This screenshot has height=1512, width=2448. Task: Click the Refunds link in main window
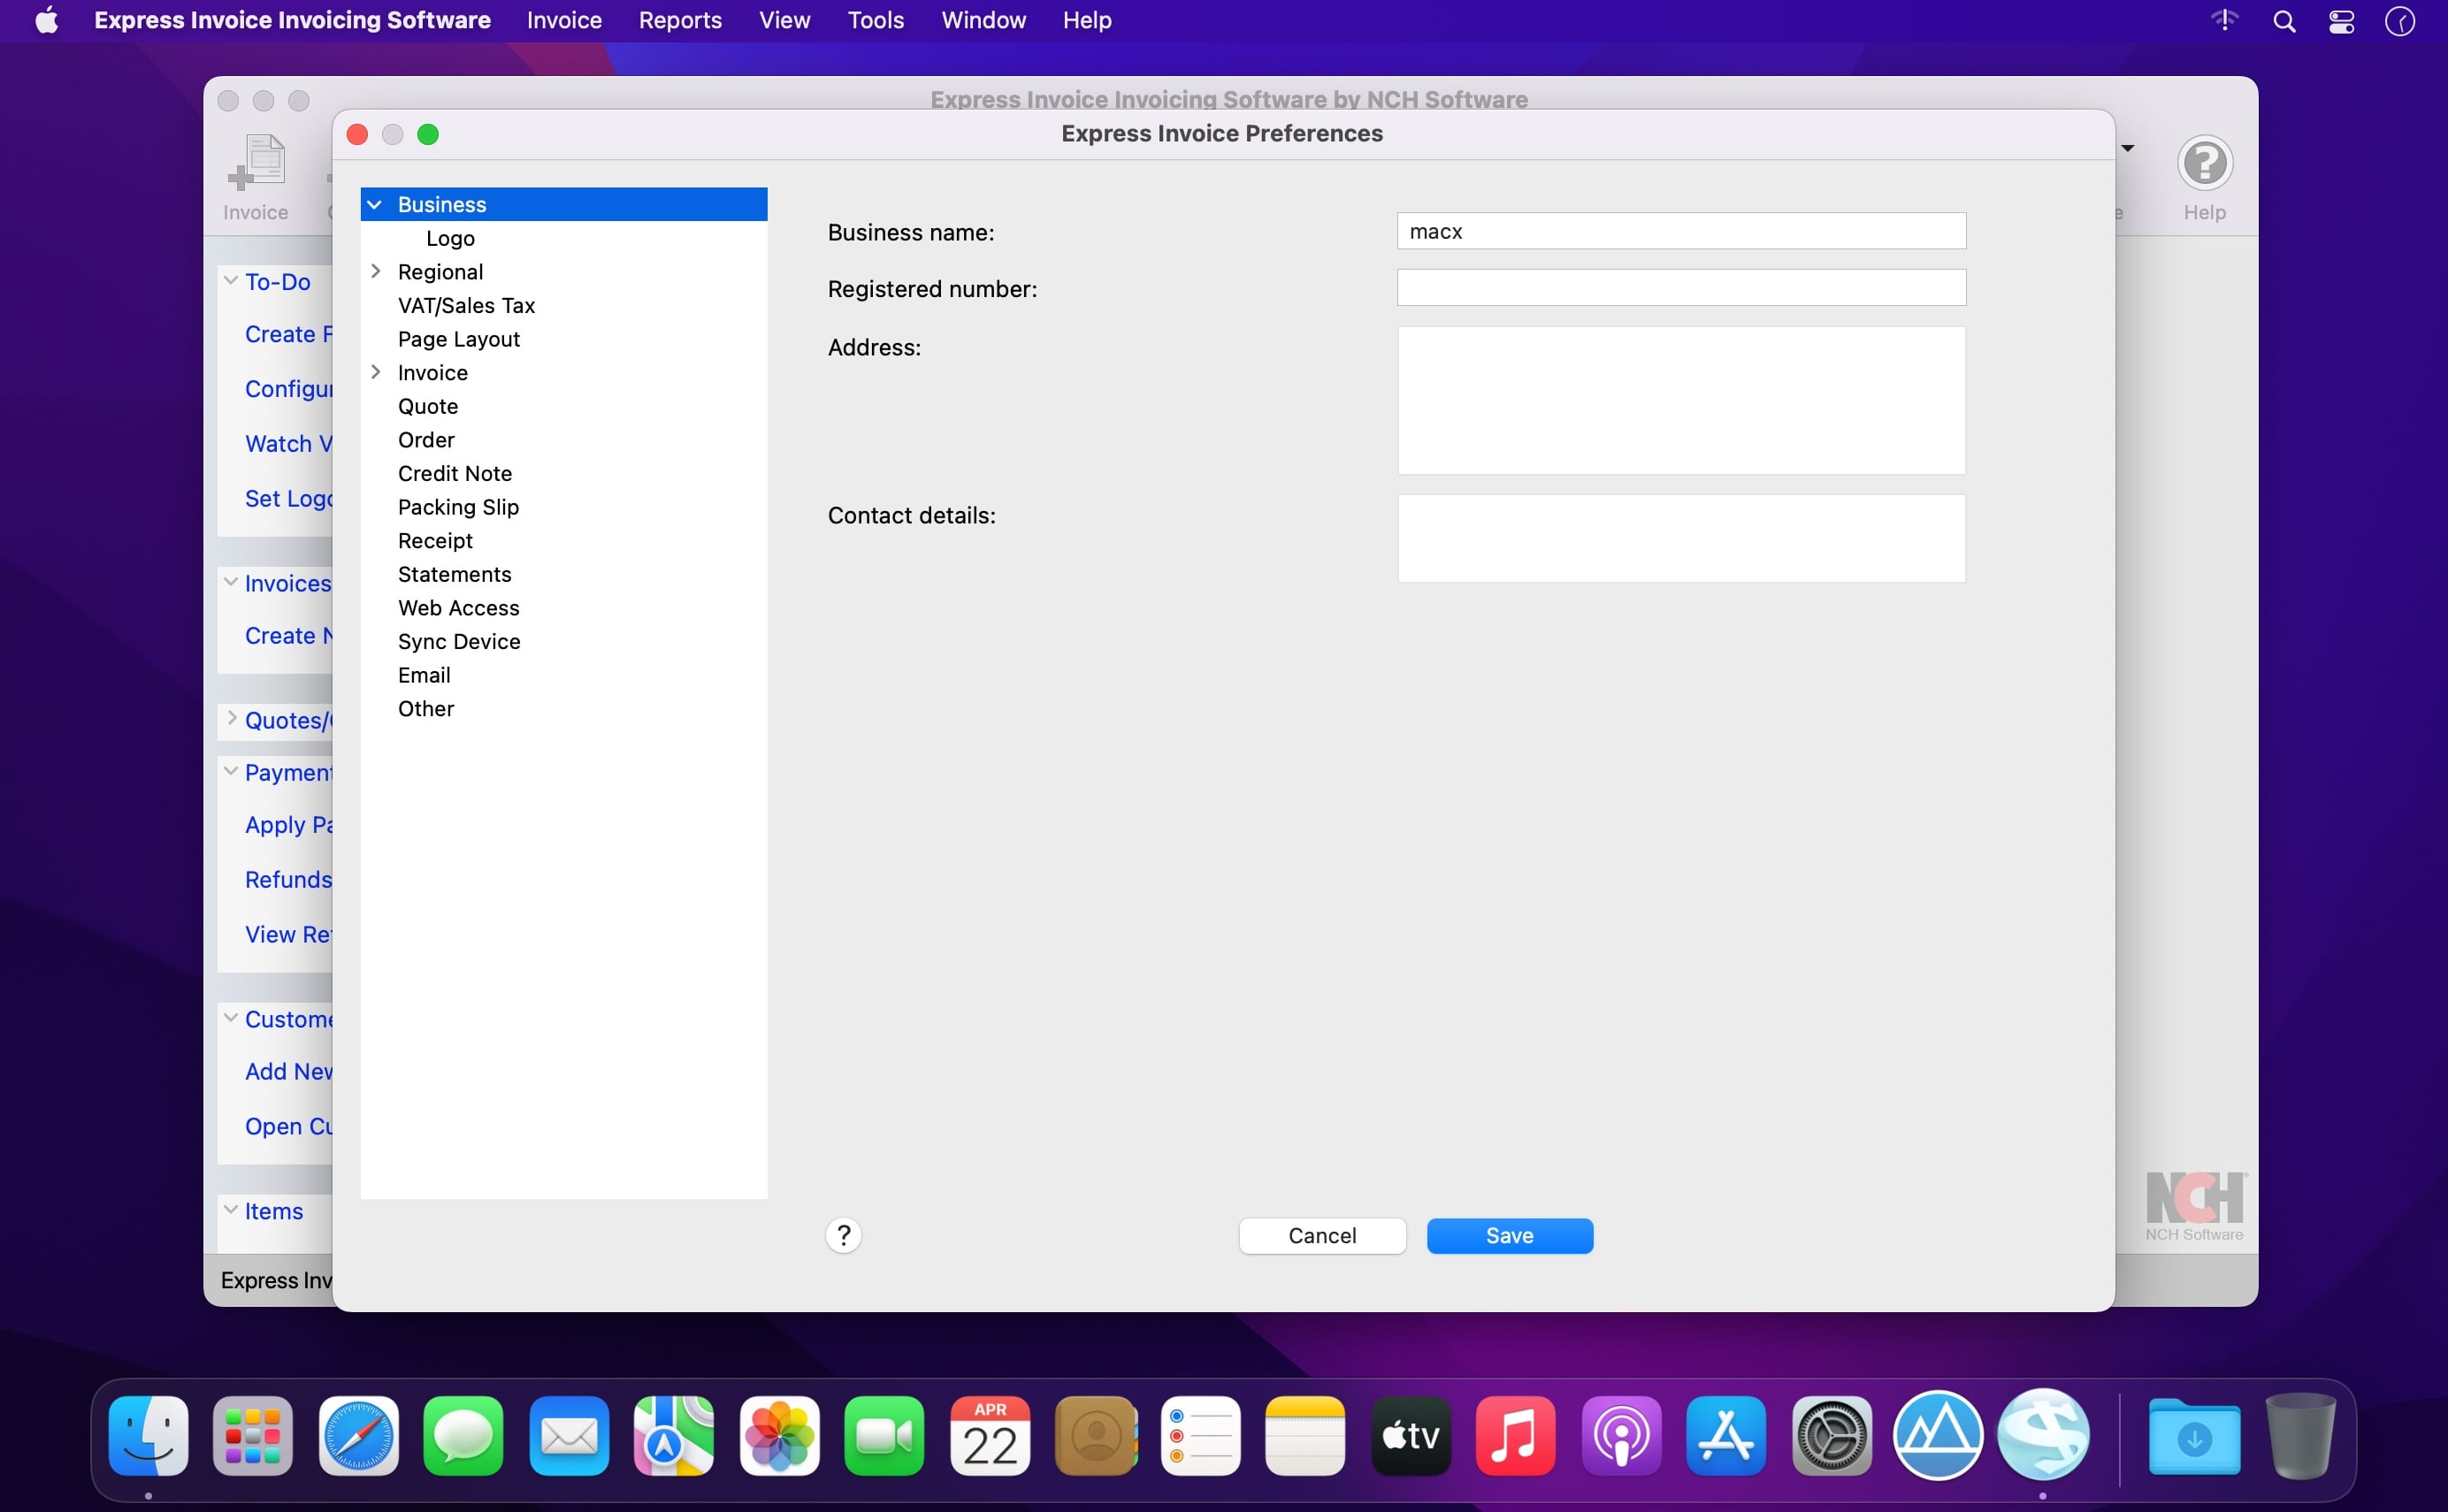click(x=288, y=879)
